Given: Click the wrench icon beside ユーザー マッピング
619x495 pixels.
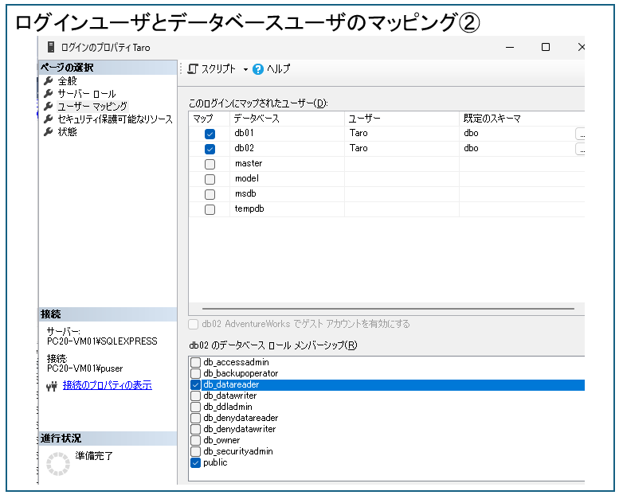Looking at the screenshot, I should coord(49,106).
